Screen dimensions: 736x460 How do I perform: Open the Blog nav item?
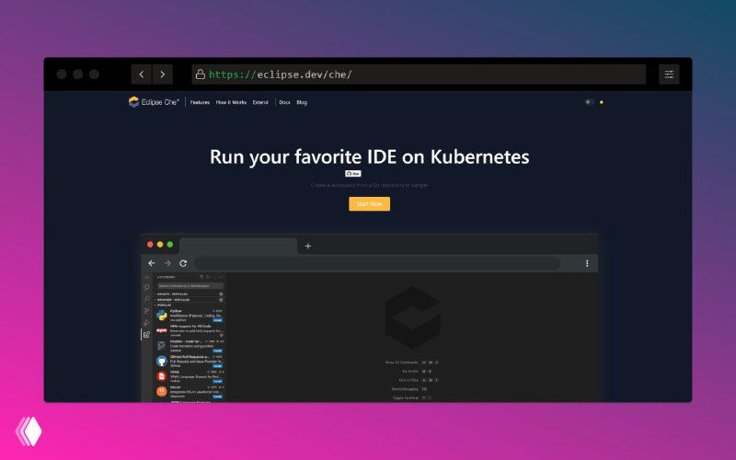(x=302, y=102)
